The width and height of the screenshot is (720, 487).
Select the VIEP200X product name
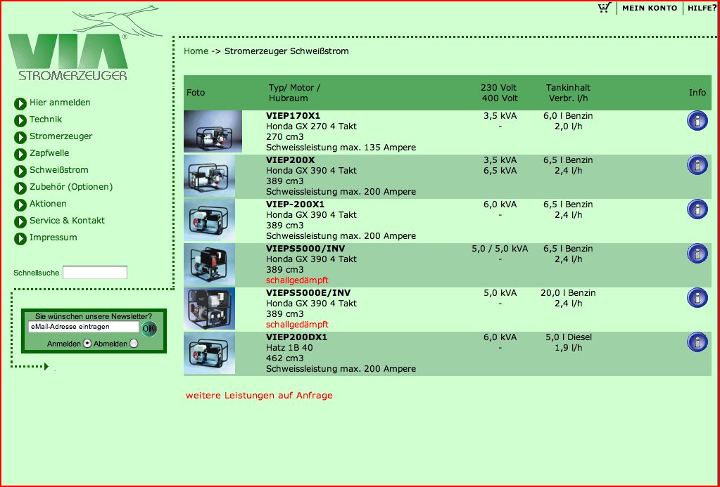[290, 160]
